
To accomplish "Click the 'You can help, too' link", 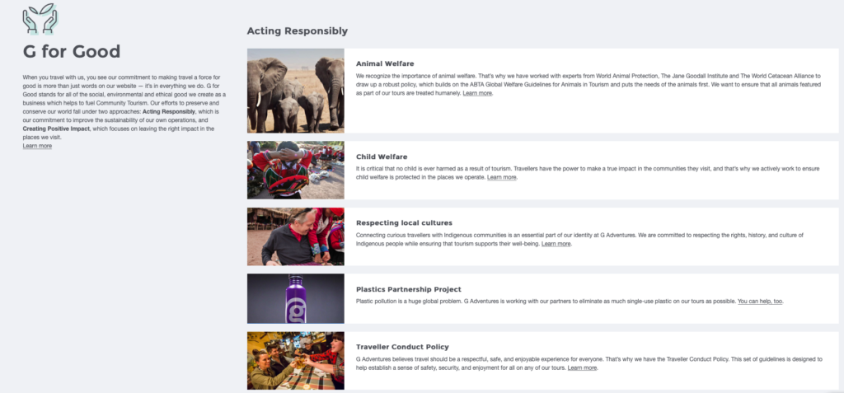I will click(760, 302).
